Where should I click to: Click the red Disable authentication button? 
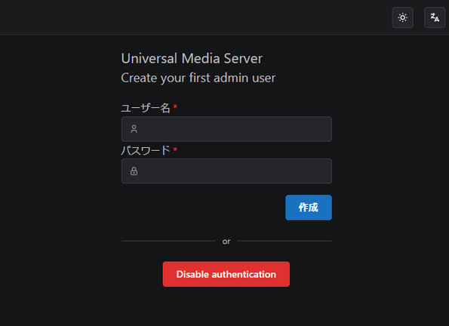pyautogui.click(x=226, y=274)
